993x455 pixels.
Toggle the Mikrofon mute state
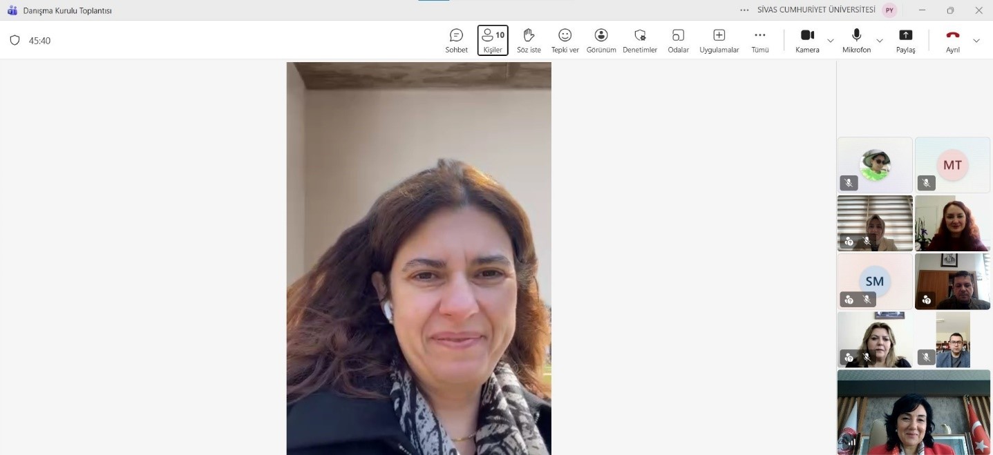pos(856,40)
